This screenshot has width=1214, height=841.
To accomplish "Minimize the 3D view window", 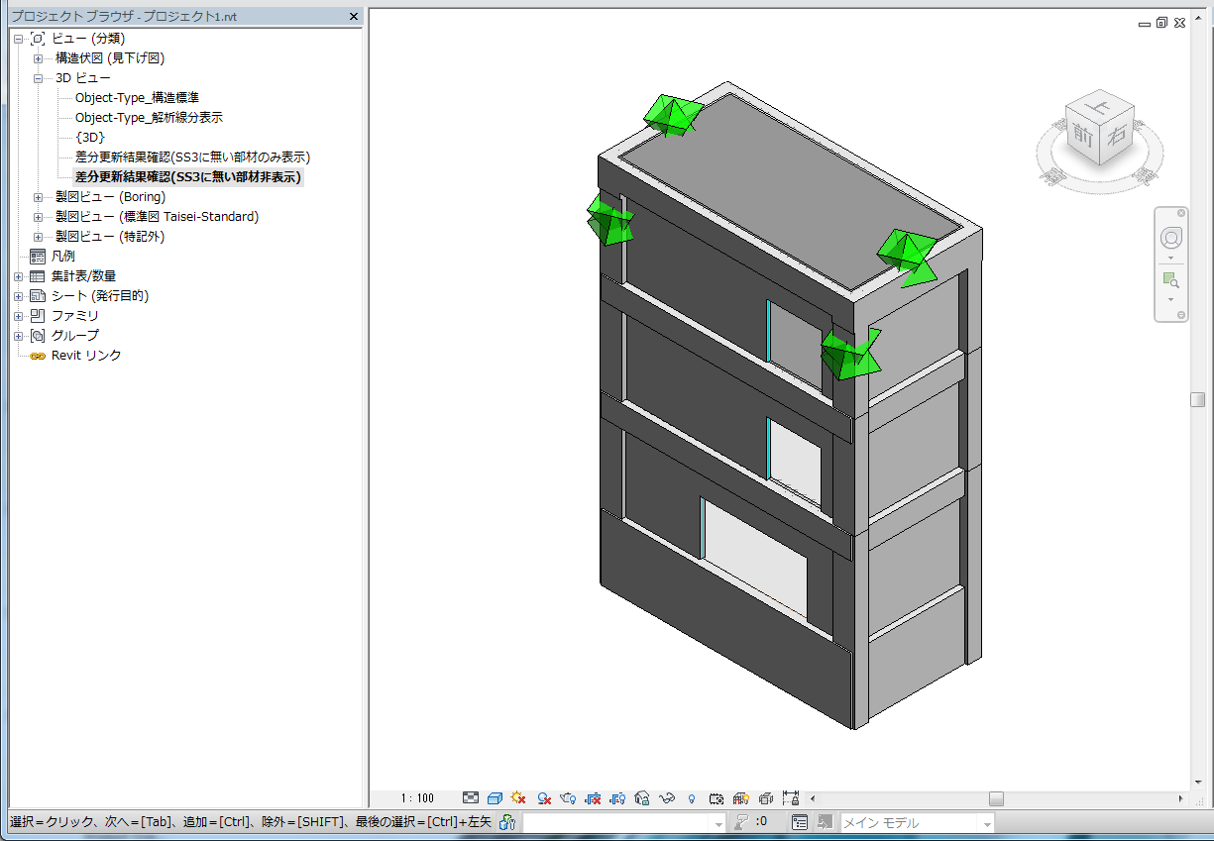I will pyautogui.click(x=1145, y=23).
